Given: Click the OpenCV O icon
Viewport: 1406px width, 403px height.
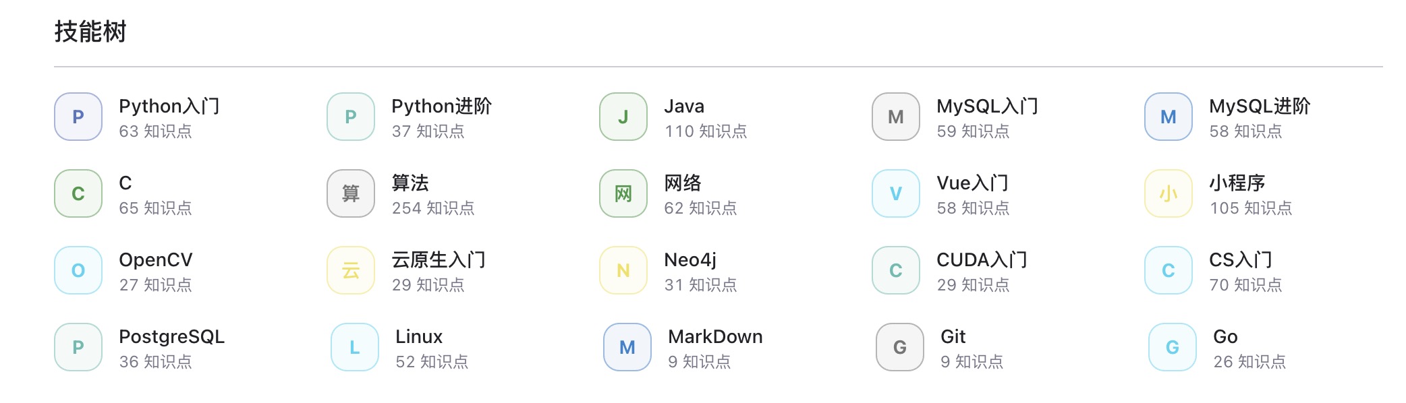Looking at the screenshot, I should [78, 270].
